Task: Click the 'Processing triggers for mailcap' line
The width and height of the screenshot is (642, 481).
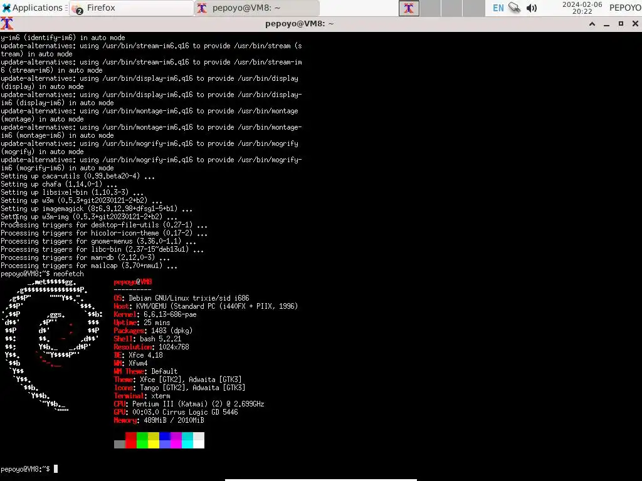Action: [x=89, y=266]
